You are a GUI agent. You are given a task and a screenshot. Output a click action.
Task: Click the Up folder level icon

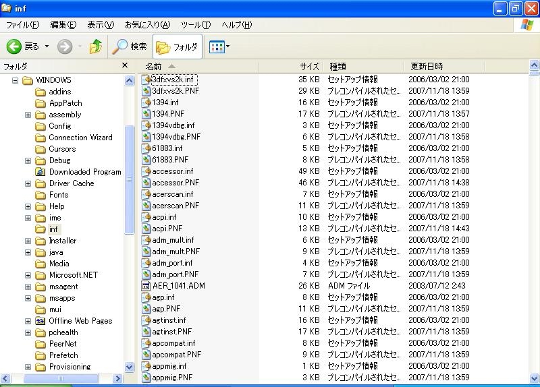click(x=96, y=47)
